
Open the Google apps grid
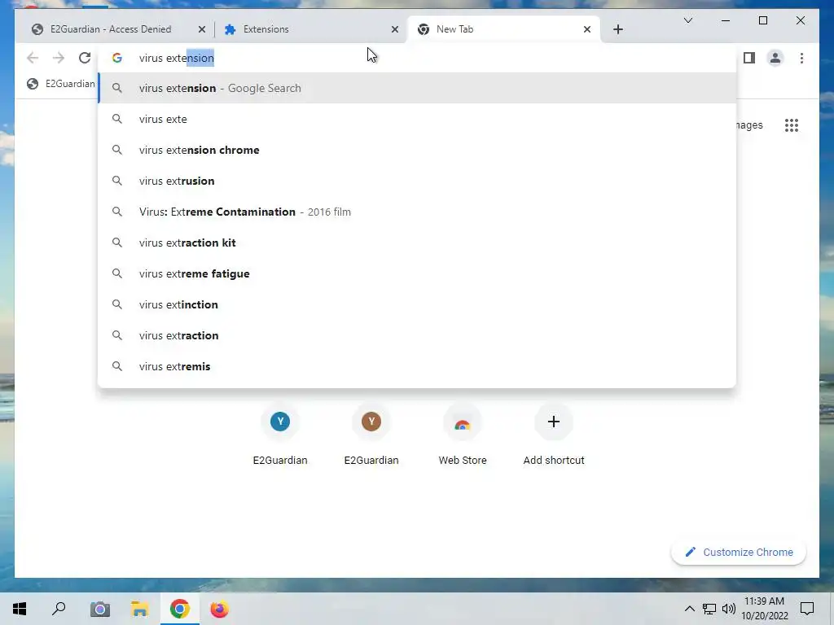click(x=792, y=125)
